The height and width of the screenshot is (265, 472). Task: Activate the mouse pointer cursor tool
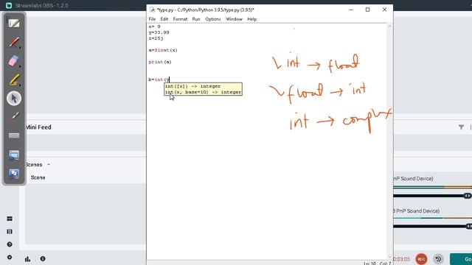tap(14, 98)
